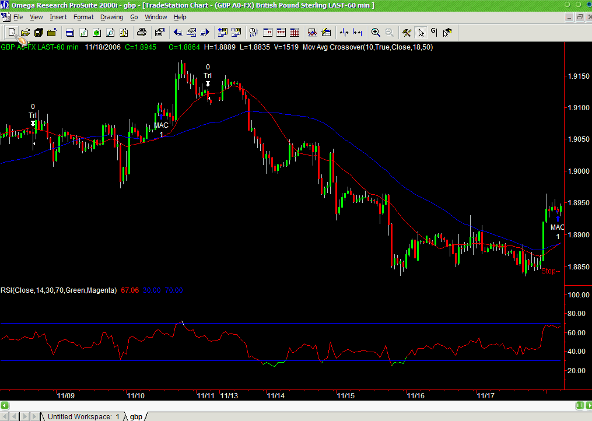Image resolution: width=592 pixels, height=421 pixels.
Task: Select the Zoom In magnifier tool
Action: pos(376,32)
